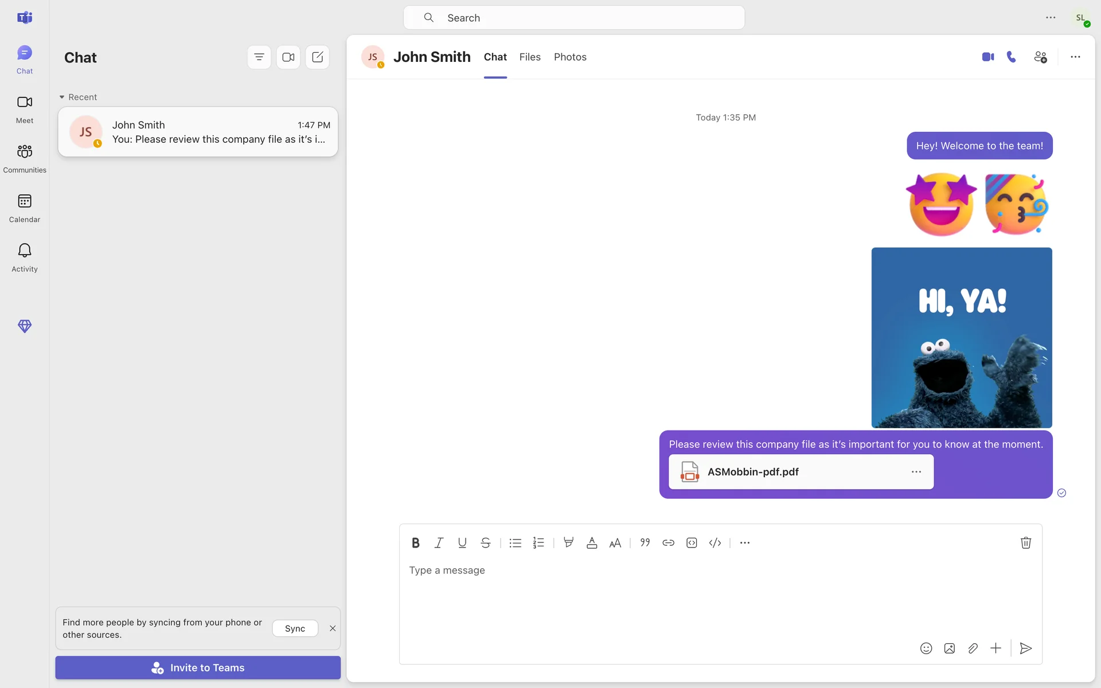This screenshot has width=1101, height=688.
Task: Open the font color picker
Action: tap(592, 543)
